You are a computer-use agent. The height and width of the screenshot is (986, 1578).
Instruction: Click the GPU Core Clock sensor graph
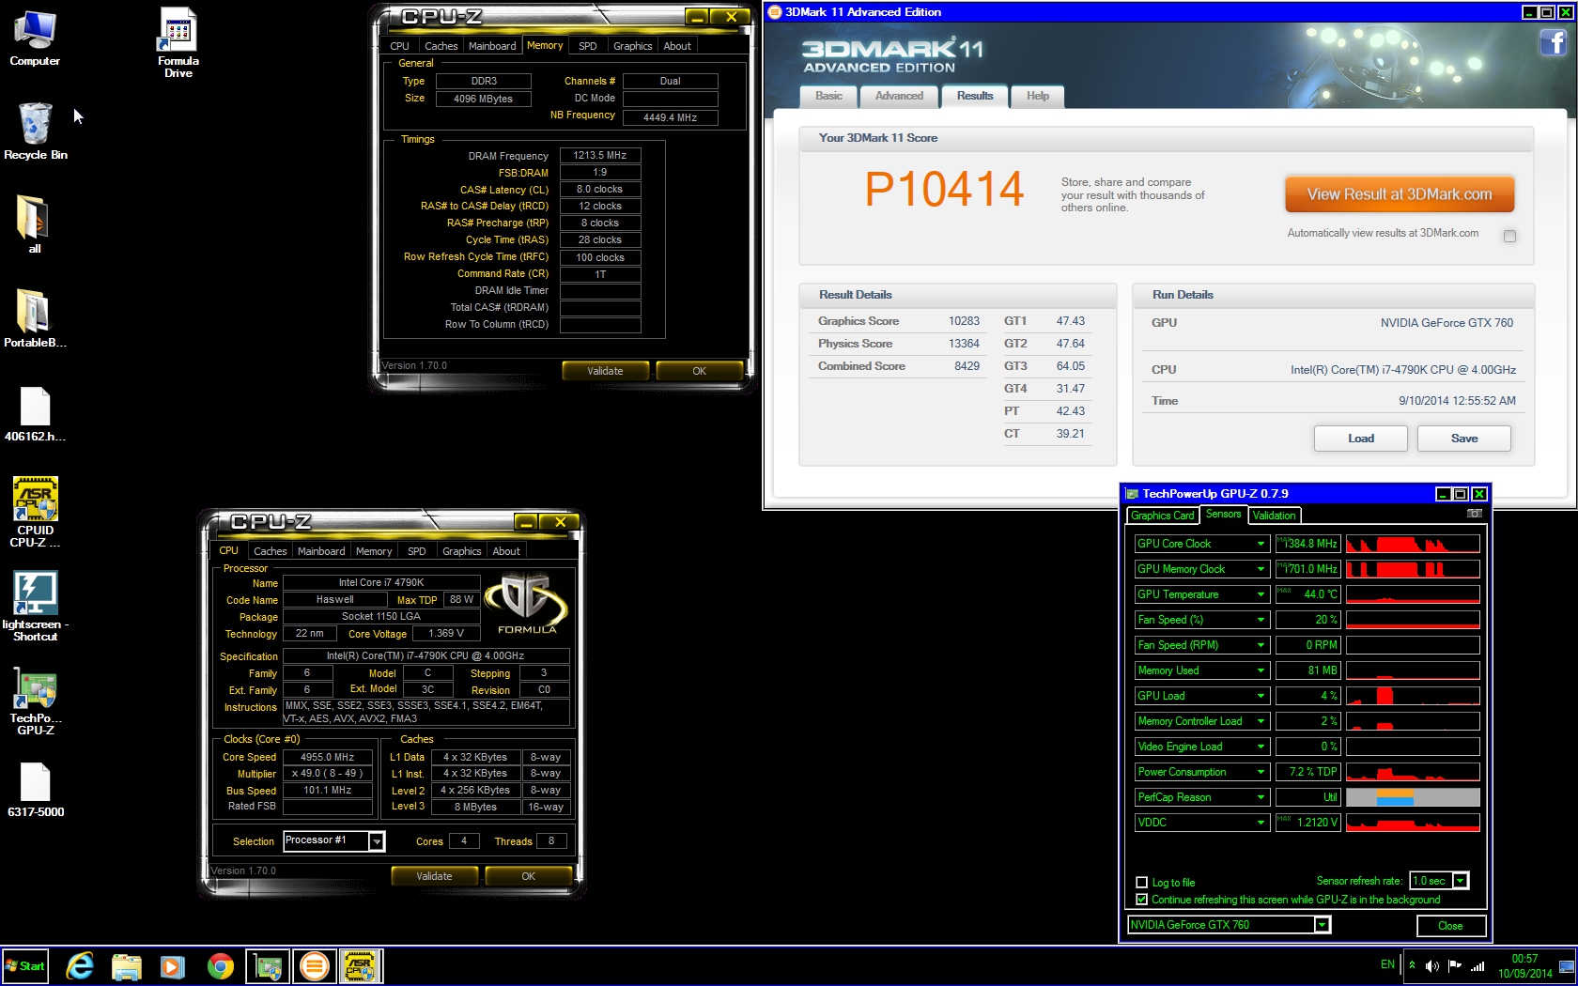coord(1413,544)
